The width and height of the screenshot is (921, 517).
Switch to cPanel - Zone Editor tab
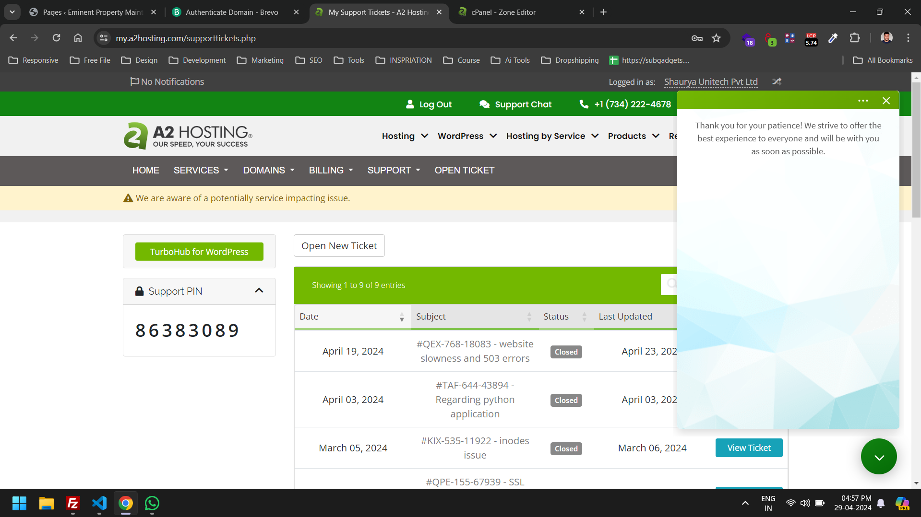point(503,12)
